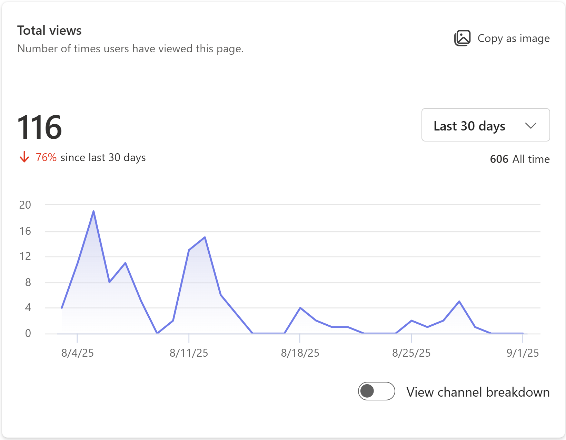Screen dimensions: 566x440
Task: Click the 8/18/25 axis label
Action: click(300, 353)
